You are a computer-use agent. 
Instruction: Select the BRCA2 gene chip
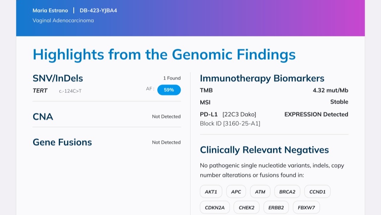tap(287, 192)
